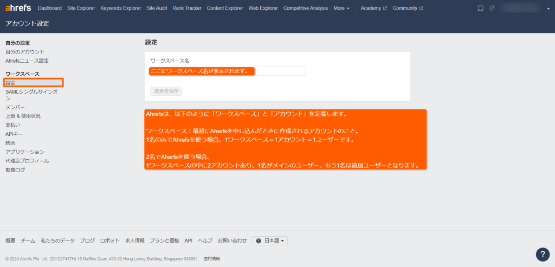Open ロボット footer link
555x267 pixels.
110,240
